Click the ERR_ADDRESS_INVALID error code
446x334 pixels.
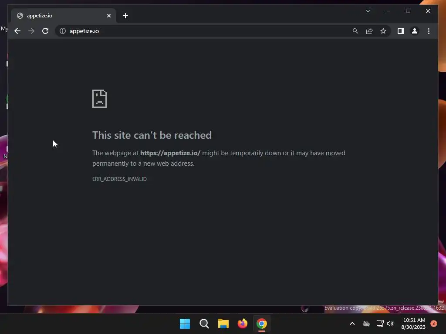point(119,179)
